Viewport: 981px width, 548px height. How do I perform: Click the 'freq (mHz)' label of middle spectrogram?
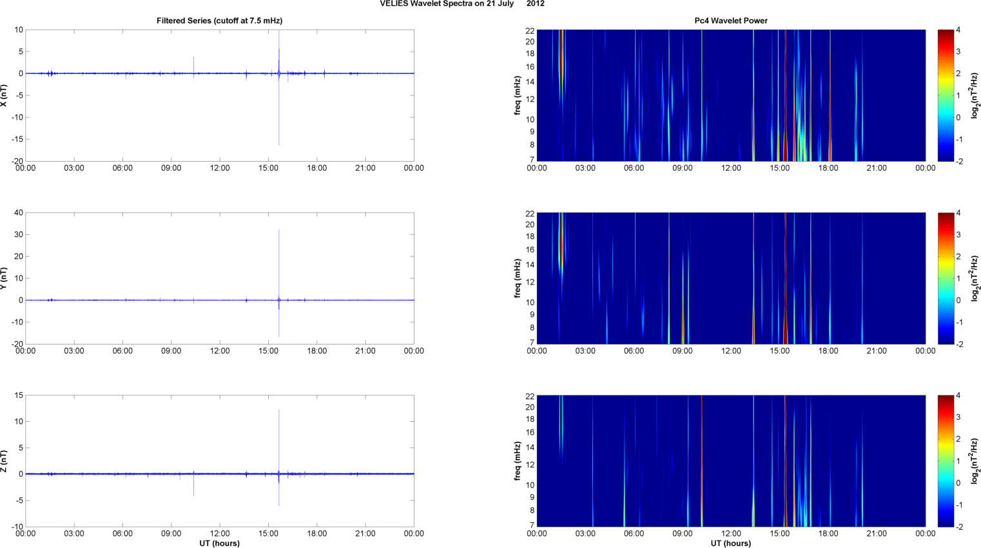tap(518, 278)
